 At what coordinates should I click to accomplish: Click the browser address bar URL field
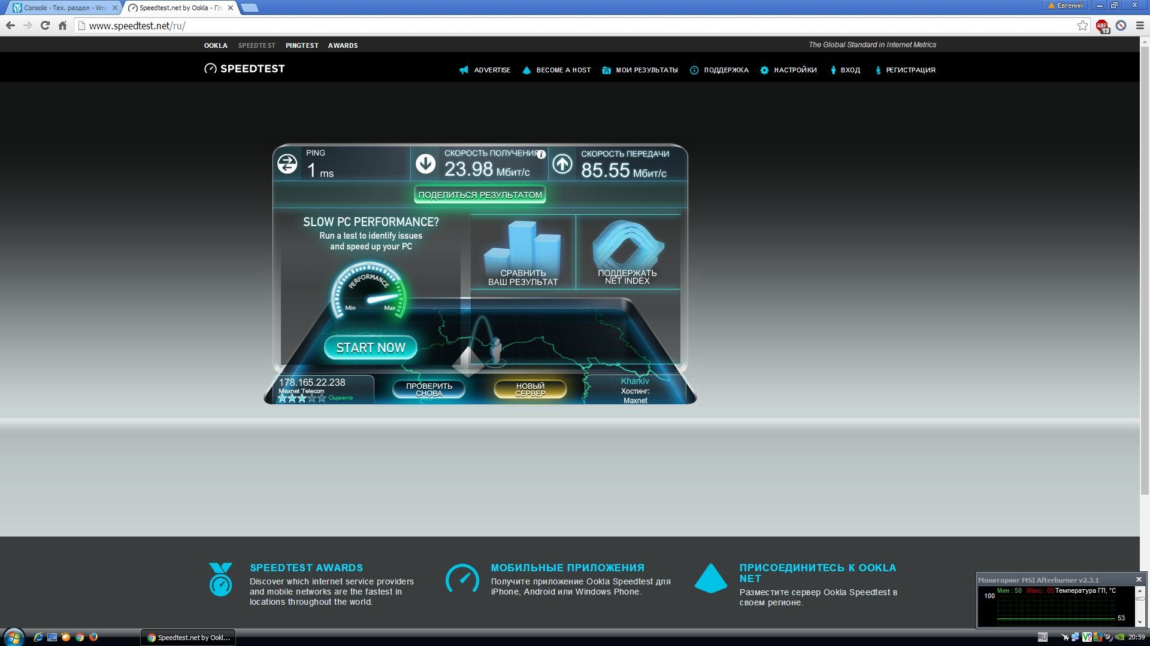click(x=539, y=26)
